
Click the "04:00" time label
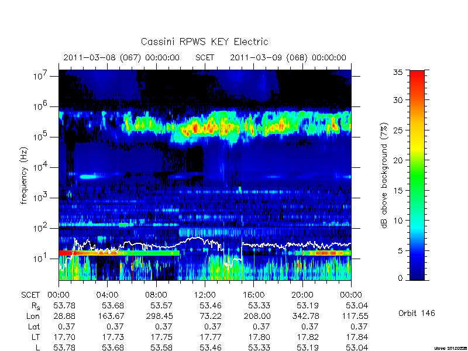point(107,295)
